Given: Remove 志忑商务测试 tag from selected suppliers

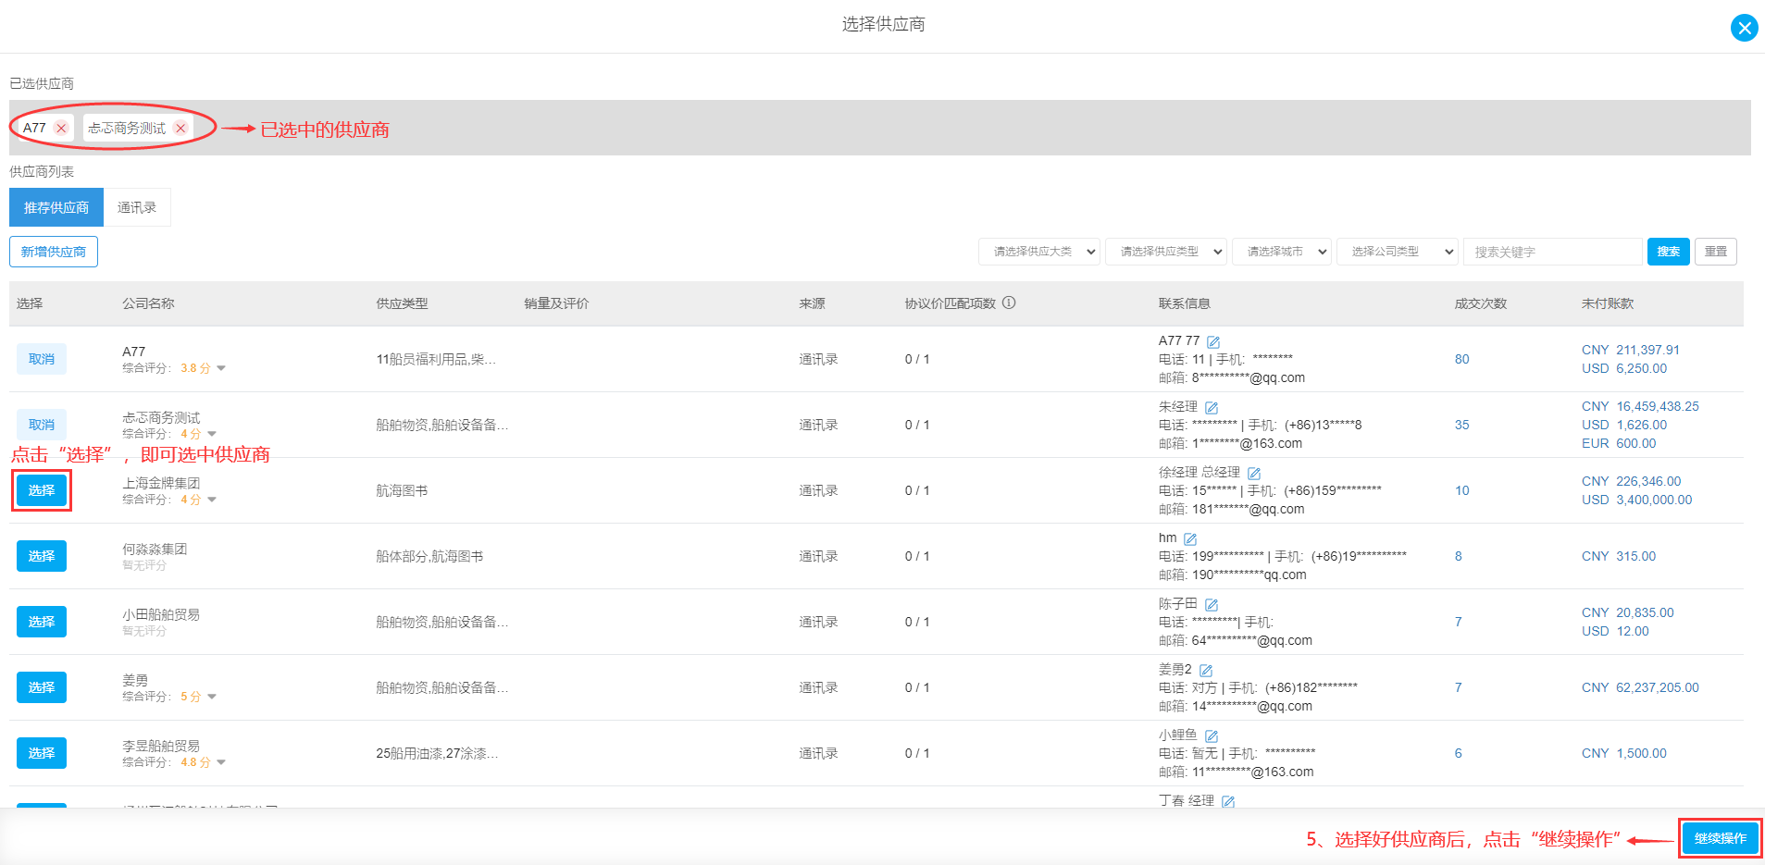Looking at the screenshot, I should (180, 129).
